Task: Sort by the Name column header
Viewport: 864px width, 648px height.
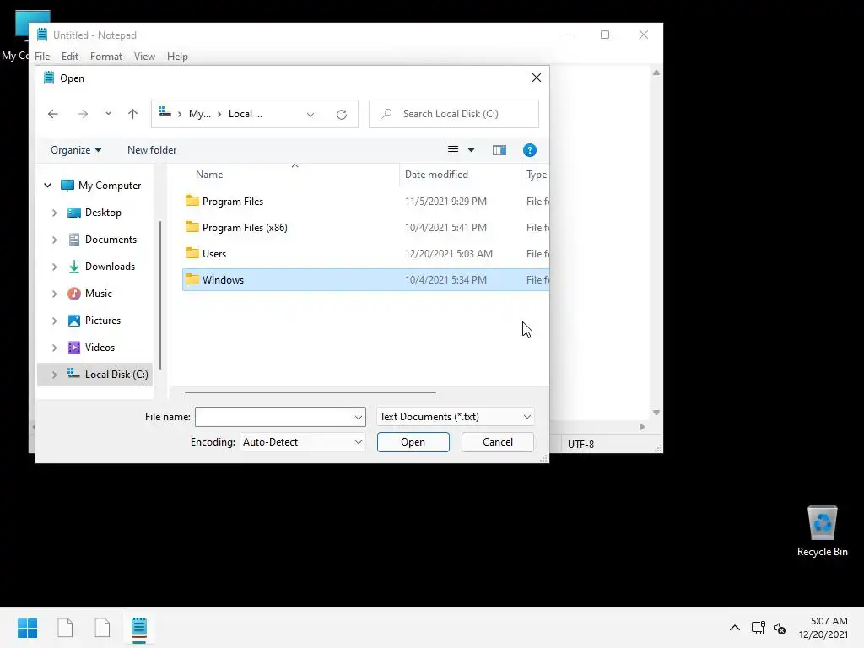Action: [x=209, y=174]
